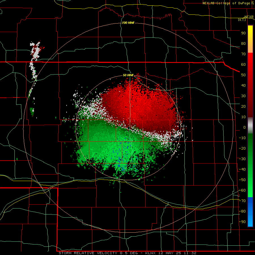Click the -10 scale value
The width and height of the screenshot is (255, 255).
coord(242,138)
